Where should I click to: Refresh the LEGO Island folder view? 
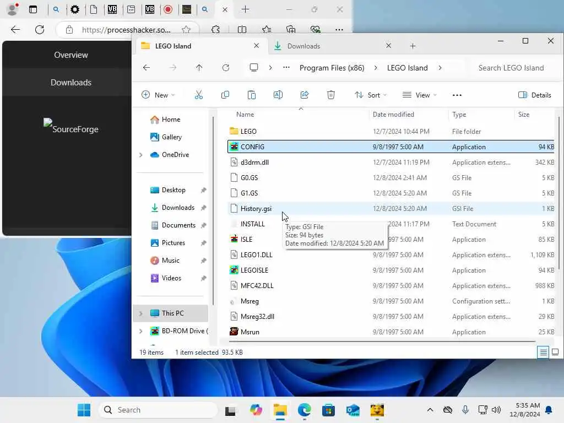click(x=225, y=68)
